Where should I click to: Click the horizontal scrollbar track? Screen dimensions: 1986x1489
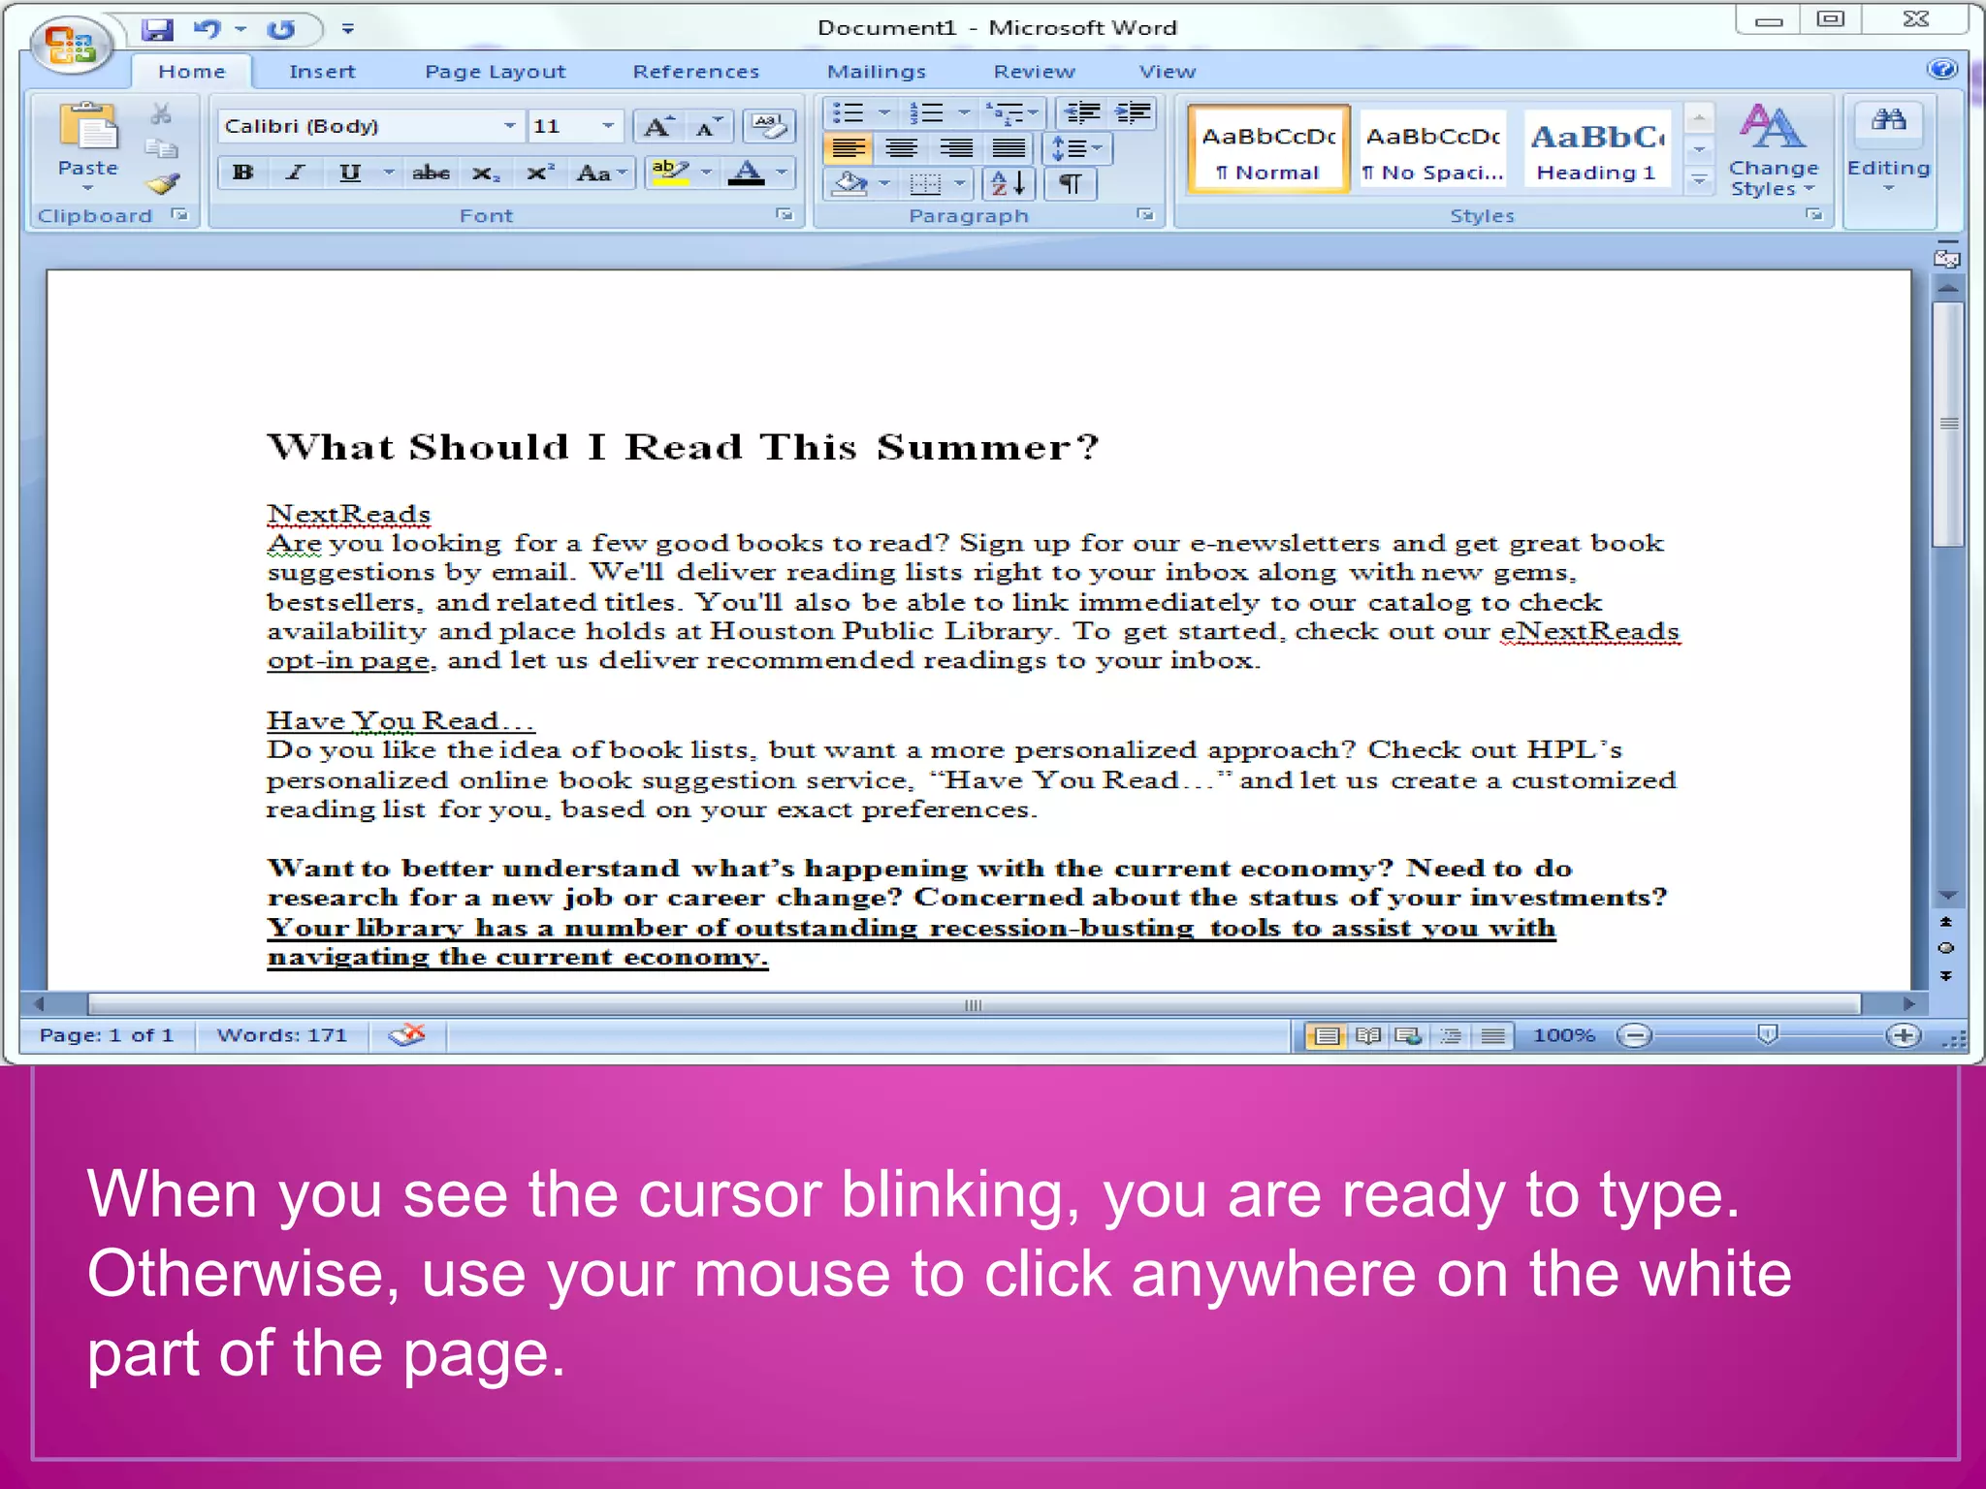pyautogui.click(x=973, y=1004)
